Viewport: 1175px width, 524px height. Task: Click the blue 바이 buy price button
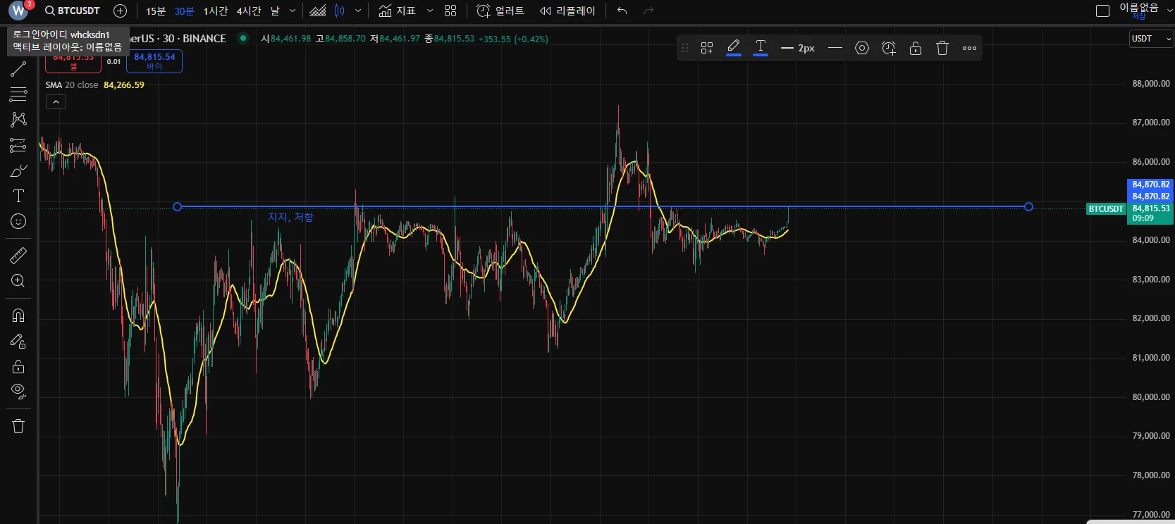154,61
